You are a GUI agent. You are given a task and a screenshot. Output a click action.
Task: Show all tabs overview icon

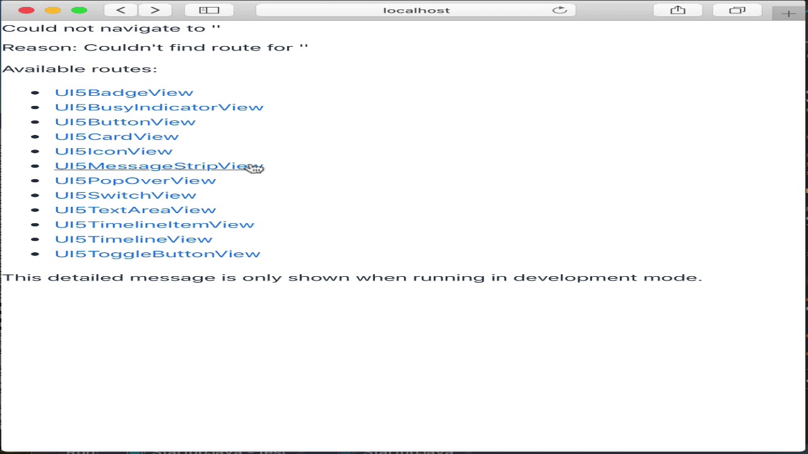coord(737,10)
